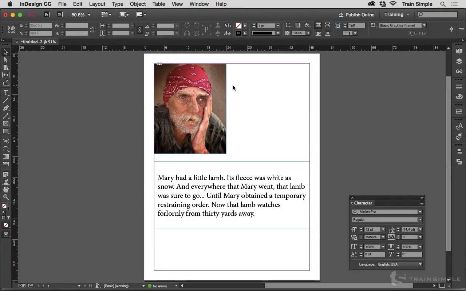
Task: Select the Eyedropper tool
Action: 6,182
